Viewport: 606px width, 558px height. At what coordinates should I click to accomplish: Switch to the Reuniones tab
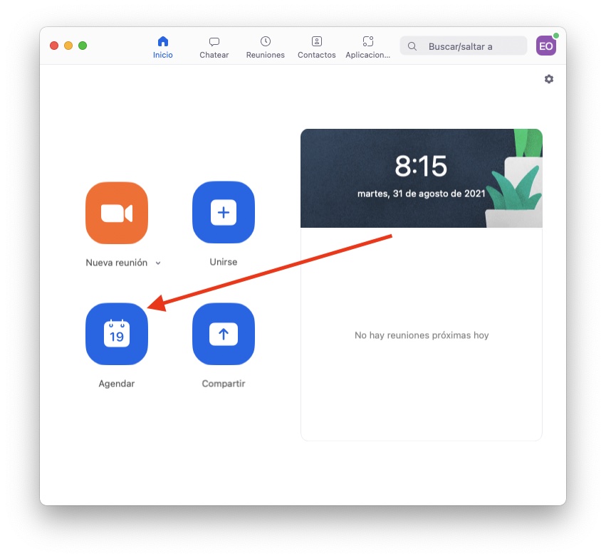coord(266,42)
